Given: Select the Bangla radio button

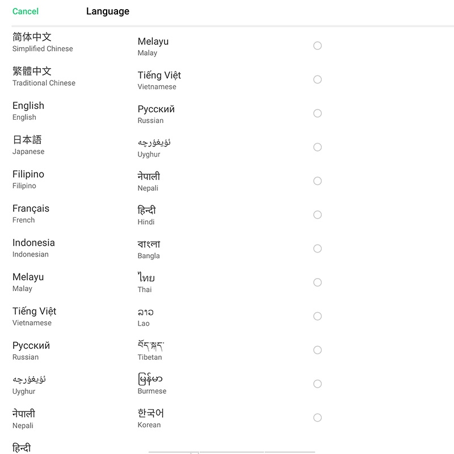Looking at the screenshot, I should [x=317, y=249].
